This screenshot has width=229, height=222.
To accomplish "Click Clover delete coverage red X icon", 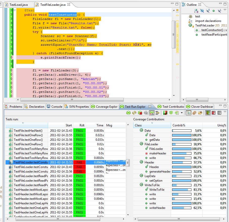I will coord(140,113).
